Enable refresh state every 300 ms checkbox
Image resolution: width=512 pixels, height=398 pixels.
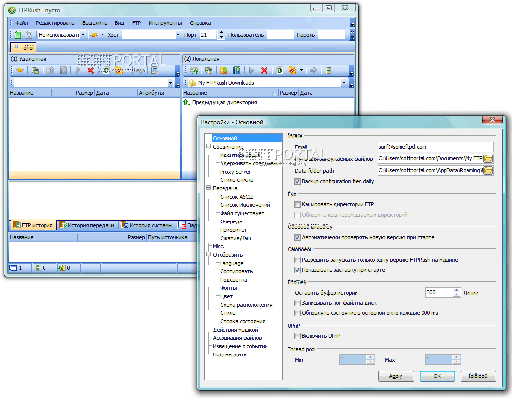point(297,313)
